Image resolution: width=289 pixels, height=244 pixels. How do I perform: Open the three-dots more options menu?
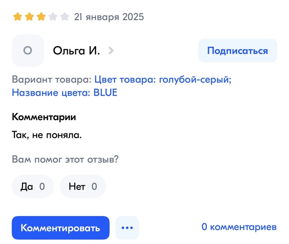coord(127,227)
